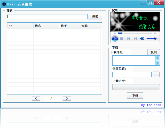The width and height of the screenshot is (165, 130).
Task: Close the Baidu音乐搜索 window
Action: coord(159,3)
